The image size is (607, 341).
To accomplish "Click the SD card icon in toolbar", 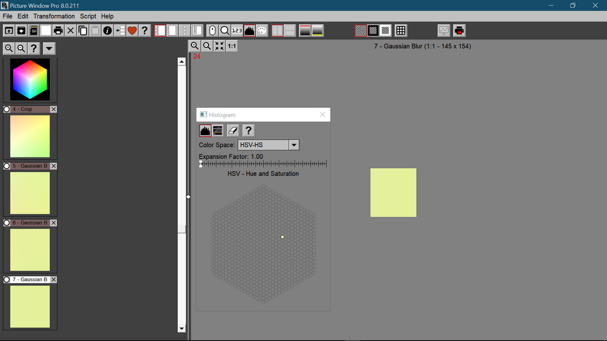I will click(x=34, y=30).
